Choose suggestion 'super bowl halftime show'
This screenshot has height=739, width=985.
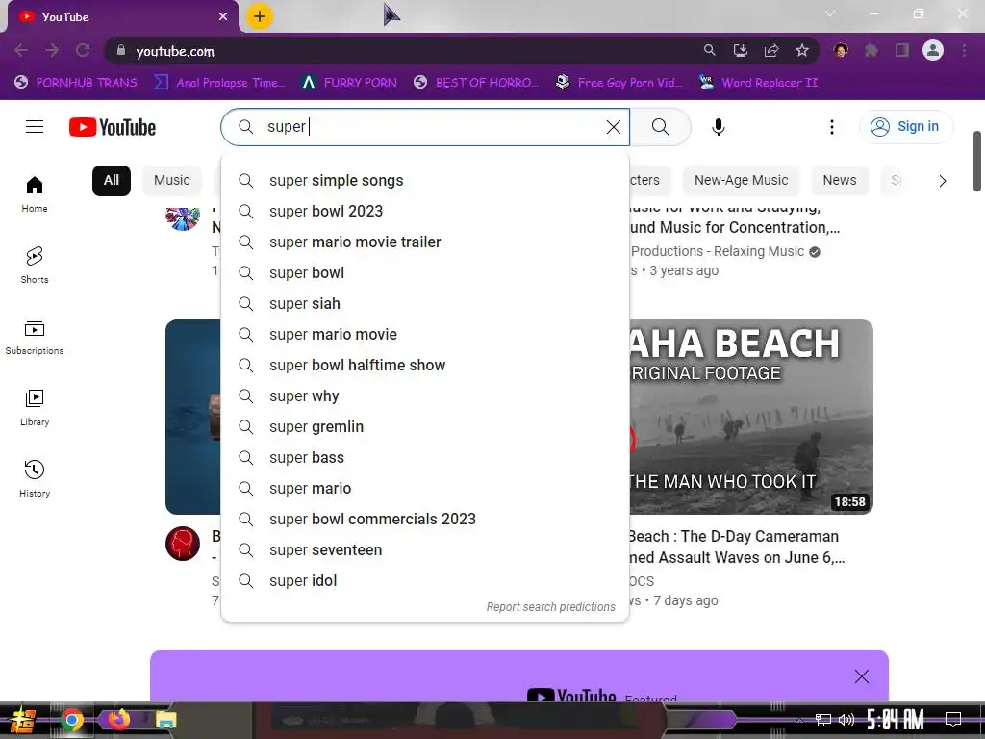[424, 366]
